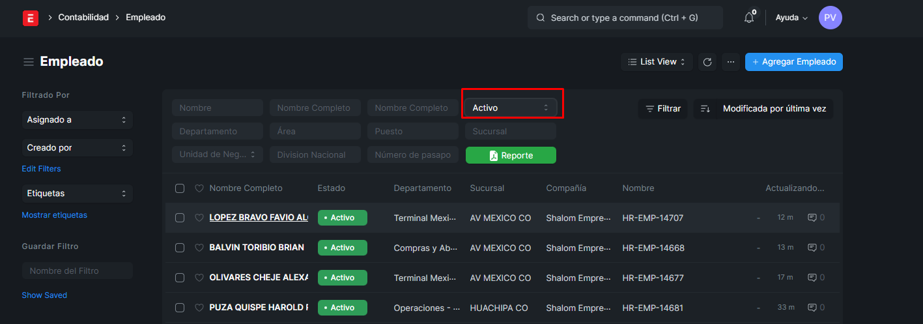The height and width of the screenshot is (324, 923).
Task: Focus the Departamento filter field
Action: click(x=218, y=131)
